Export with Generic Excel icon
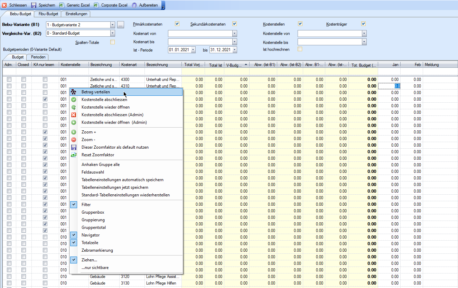 pyautogui.click(x=62, y=5)
